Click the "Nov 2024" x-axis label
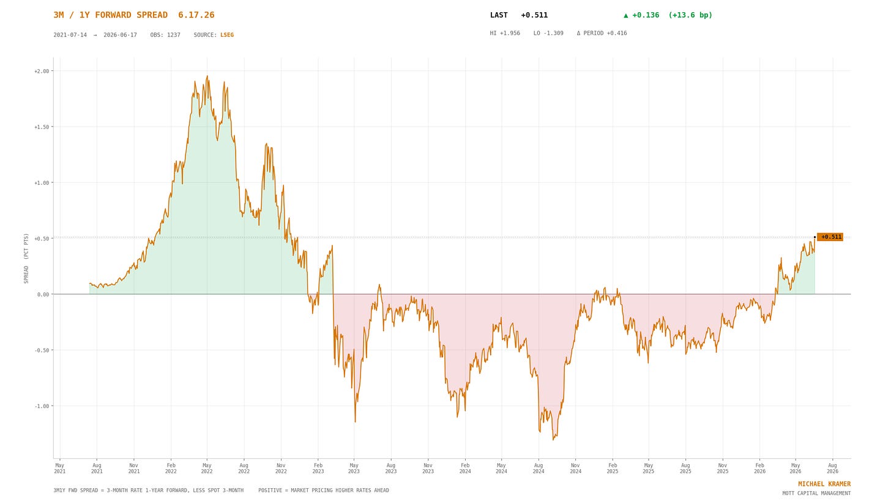Screen dimensions: 891x501 [575, 468]
